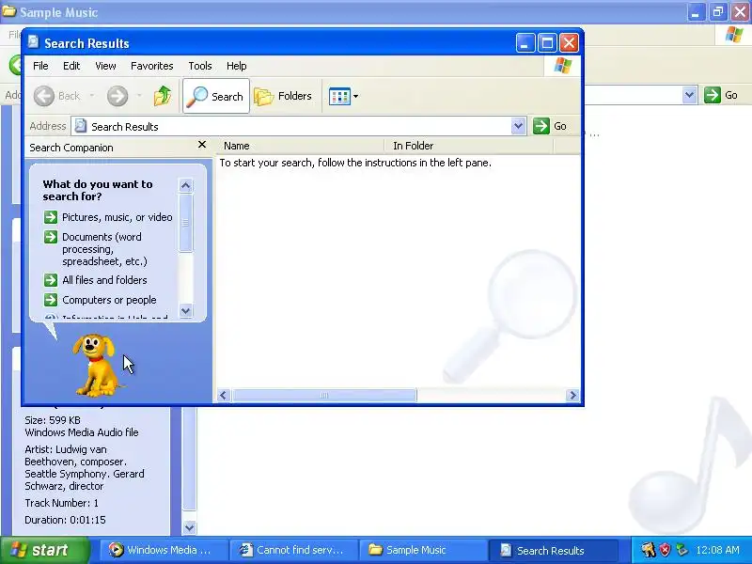This screenshot has width=752, height=564.
Task: Switch to Windows Media taskbar button
Action: tap(163, 550)
